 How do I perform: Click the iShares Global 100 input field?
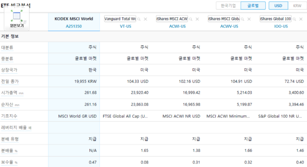pyautogui.click(x=276, y=19)
